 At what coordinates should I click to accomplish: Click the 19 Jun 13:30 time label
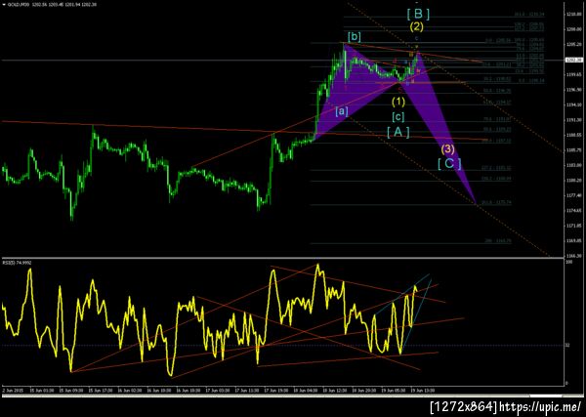(x=423, y=390)
